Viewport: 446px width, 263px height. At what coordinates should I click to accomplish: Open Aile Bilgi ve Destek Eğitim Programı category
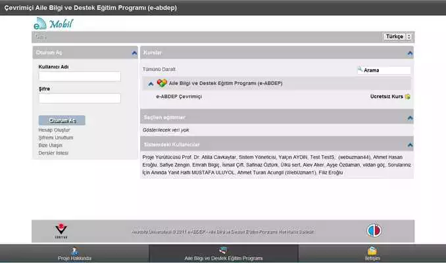226,84
